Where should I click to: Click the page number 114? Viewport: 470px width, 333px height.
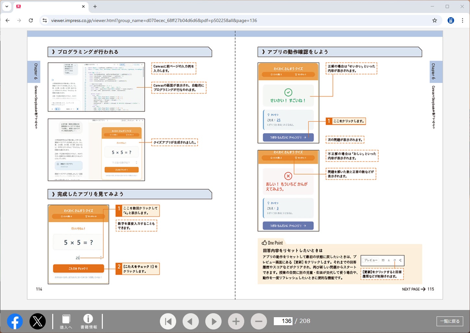(39, 289)
